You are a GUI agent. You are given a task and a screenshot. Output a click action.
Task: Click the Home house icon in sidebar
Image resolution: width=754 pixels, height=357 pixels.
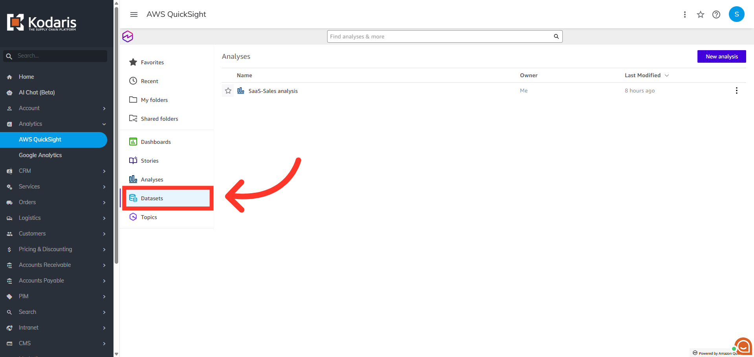[x=9, y=77]
